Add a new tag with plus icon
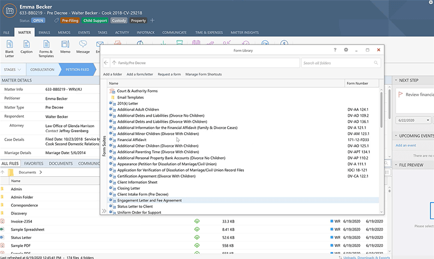The image size is (434, 259). 152,20
